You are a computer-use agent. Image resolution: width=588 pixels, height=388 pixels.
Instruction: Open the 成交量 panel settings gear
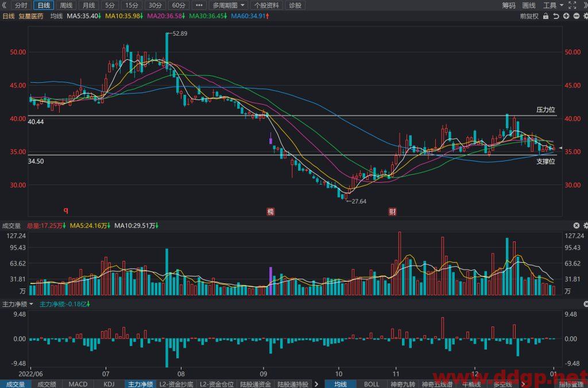pos(586,225)
